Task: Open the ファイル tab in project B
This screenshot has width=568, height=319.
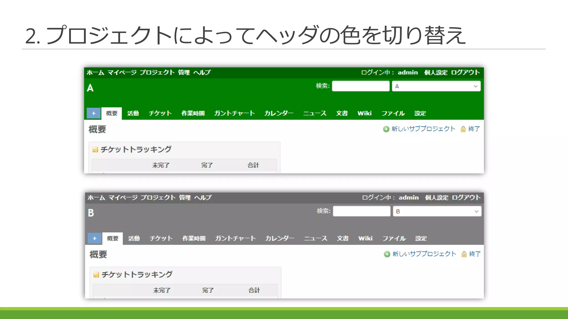Action: 394,238
